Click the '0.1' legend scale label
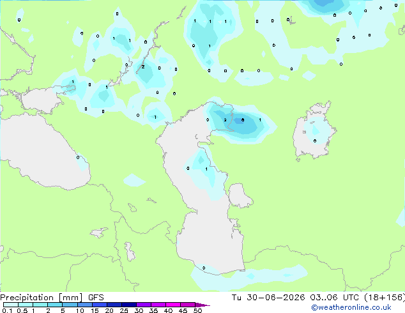Image resolution: width=405 pixels, height=313 pixels. coord(7,310)
